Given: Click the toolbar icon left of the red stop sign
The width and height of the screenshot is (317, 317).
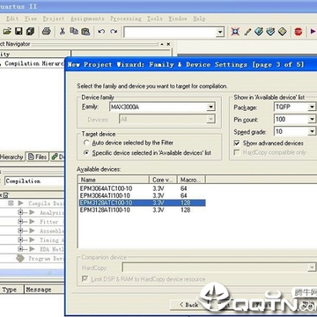Looking at the screenshot, I should point(282,32).
